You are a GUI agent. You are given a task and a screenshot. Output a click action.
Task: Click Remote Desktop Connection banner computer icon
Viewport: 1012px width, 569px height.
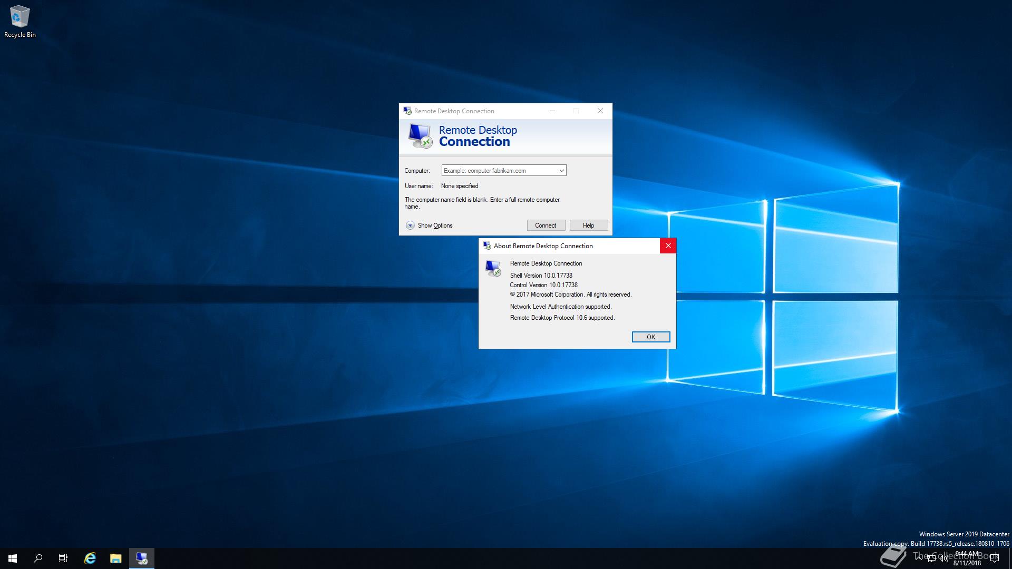[420, 136]
